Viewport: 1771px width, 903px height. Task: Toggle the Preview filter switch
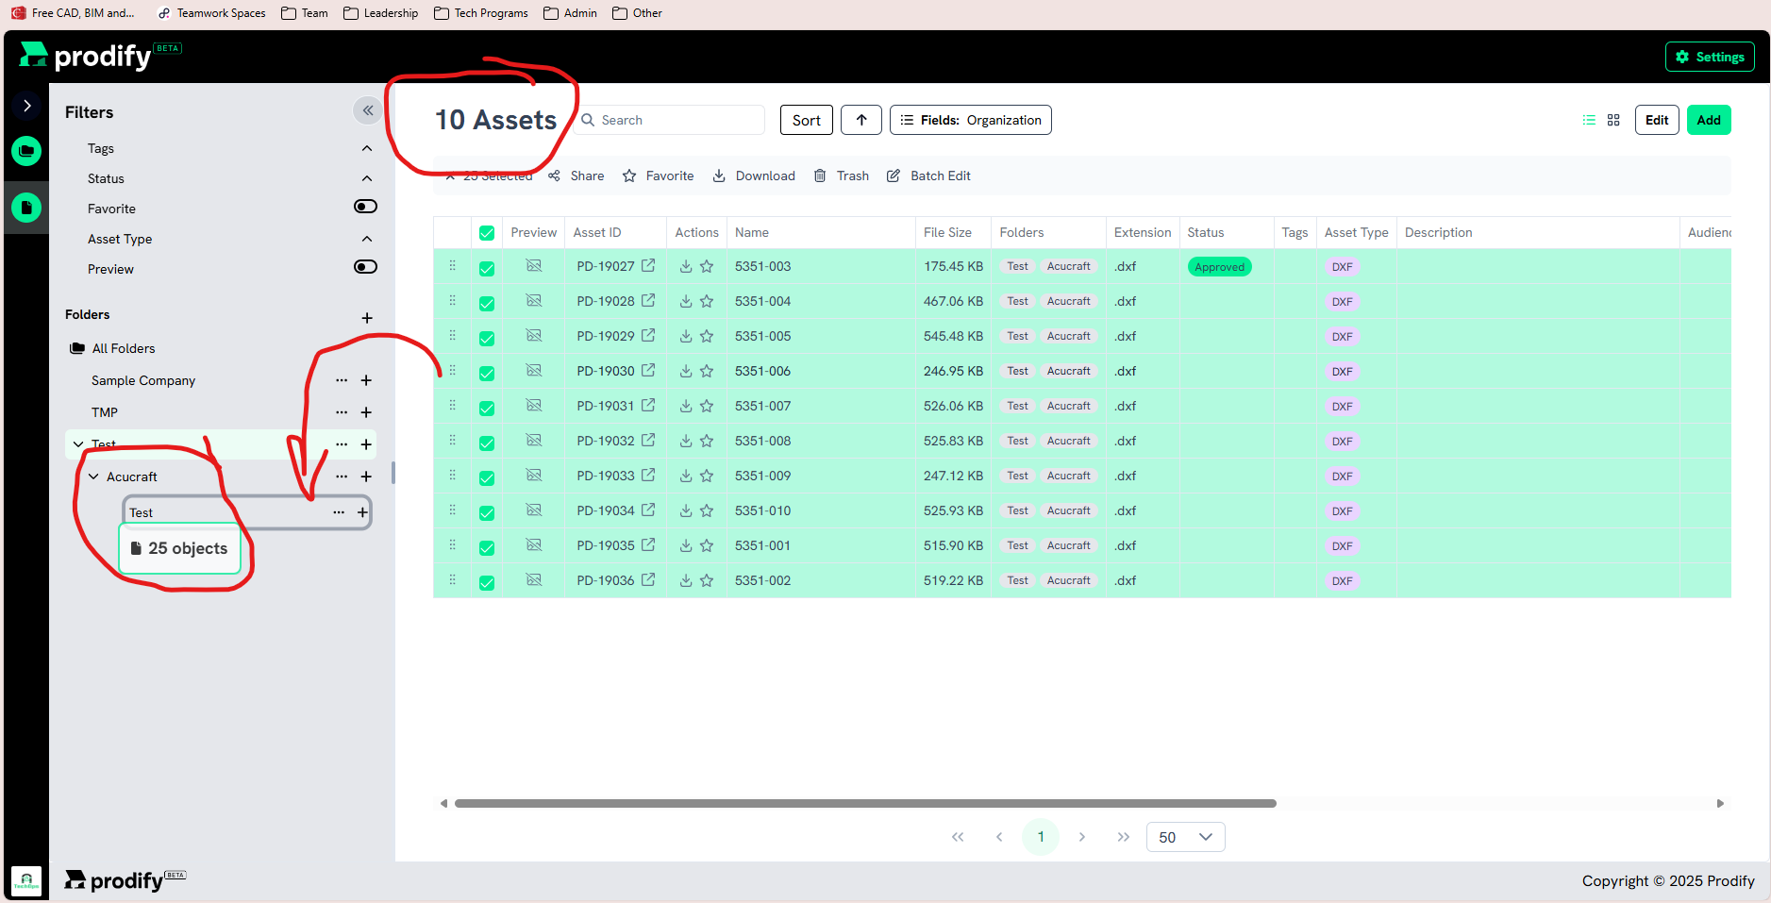pos(365,267)
